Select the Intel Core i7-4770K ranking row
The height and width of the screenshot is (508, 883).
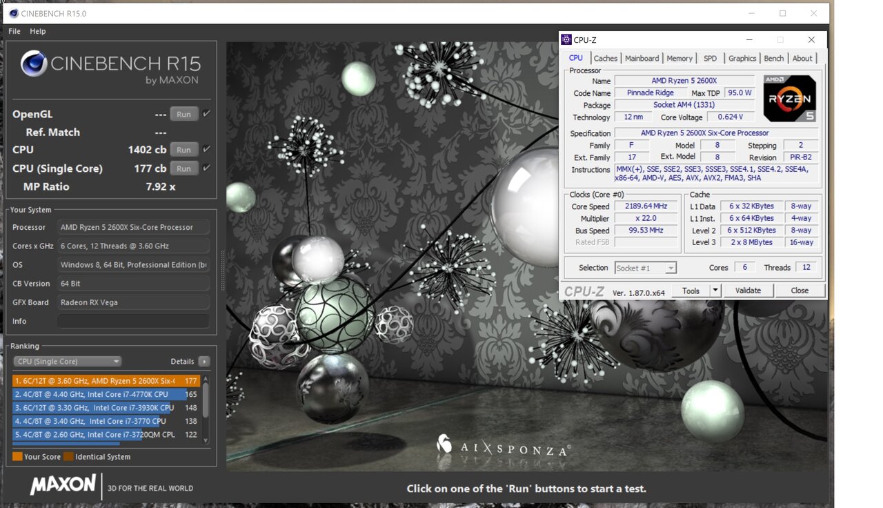click(x=106, y=394)
